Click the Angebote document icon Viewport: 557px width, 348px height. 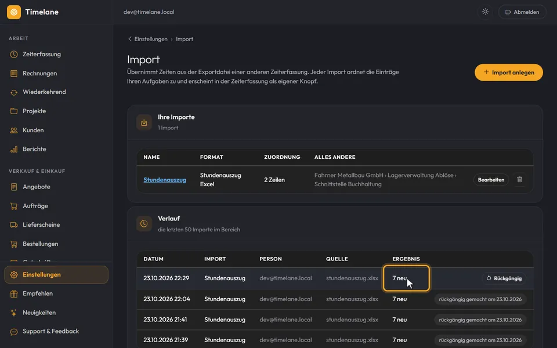tap(14, 187)
